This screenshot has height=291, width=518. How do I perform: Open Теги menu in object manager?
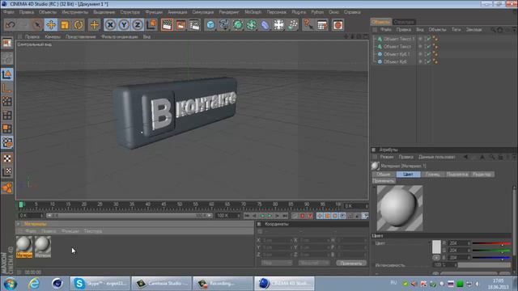[456, 29]
